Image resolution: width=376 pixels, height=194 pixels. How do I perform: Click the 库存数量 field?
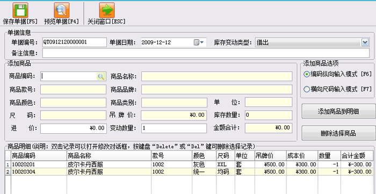click(269, 115)
